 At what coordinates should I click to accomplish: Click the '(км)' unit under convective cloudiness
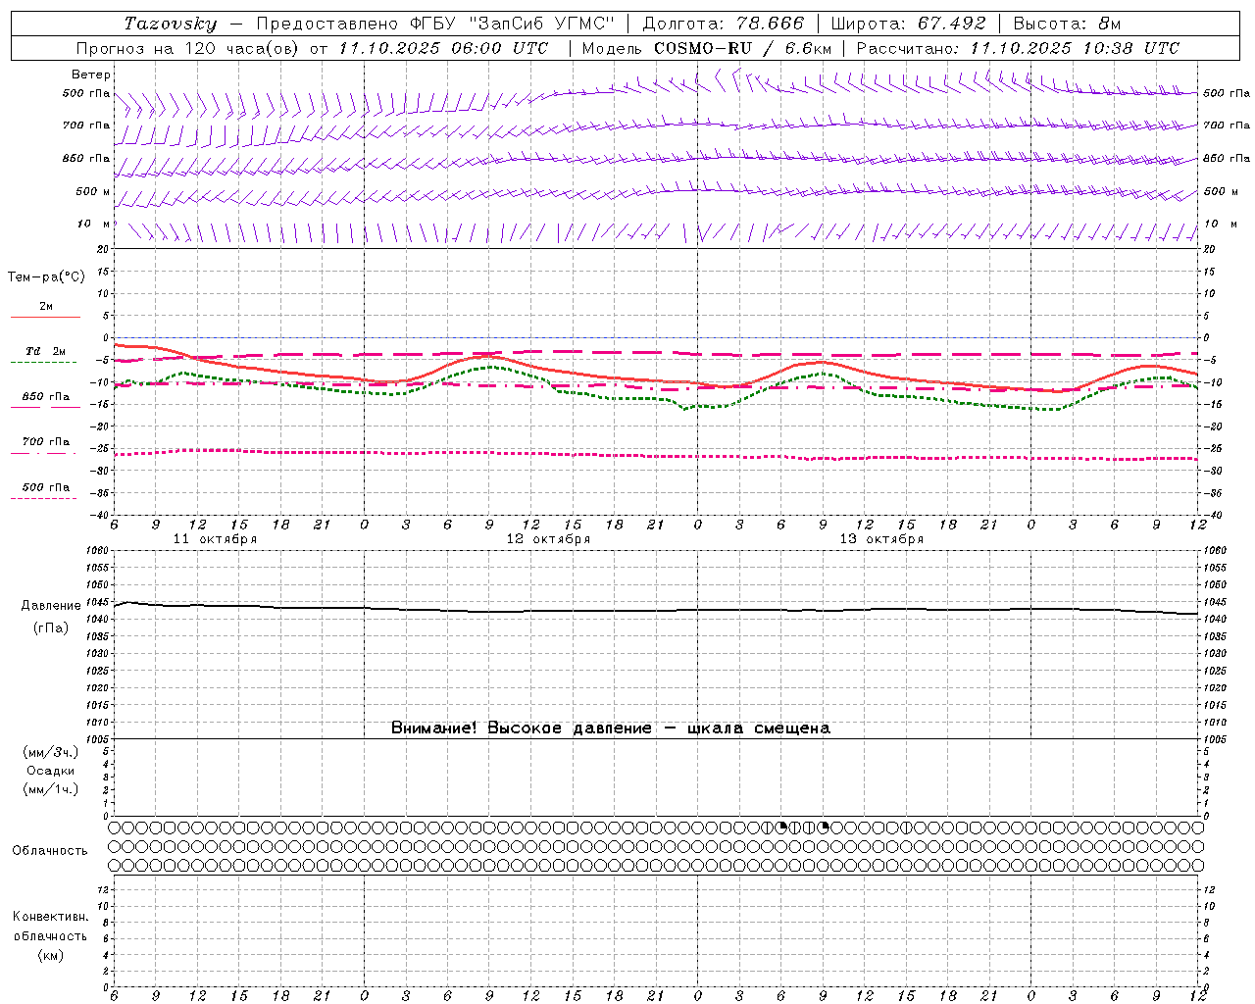50,955
